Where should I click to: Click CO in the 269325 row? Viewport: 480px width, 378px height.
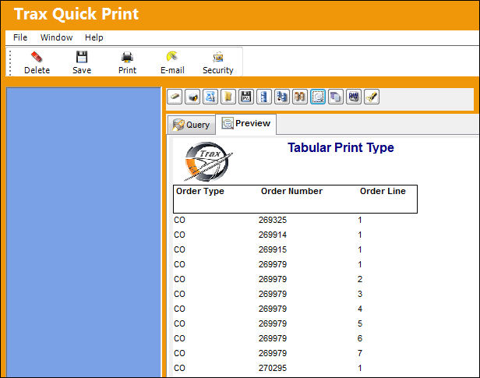point(179,220)
